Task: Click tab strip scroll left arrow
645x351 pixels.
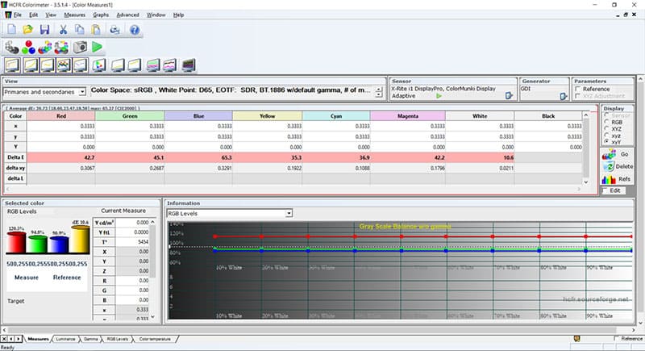Action: [10, 339]
